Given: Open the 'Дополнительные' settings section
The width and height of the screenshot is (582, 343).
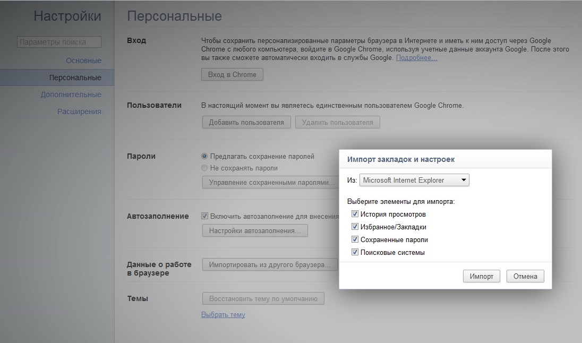Looking at the screenshot, I should [71, 95].
